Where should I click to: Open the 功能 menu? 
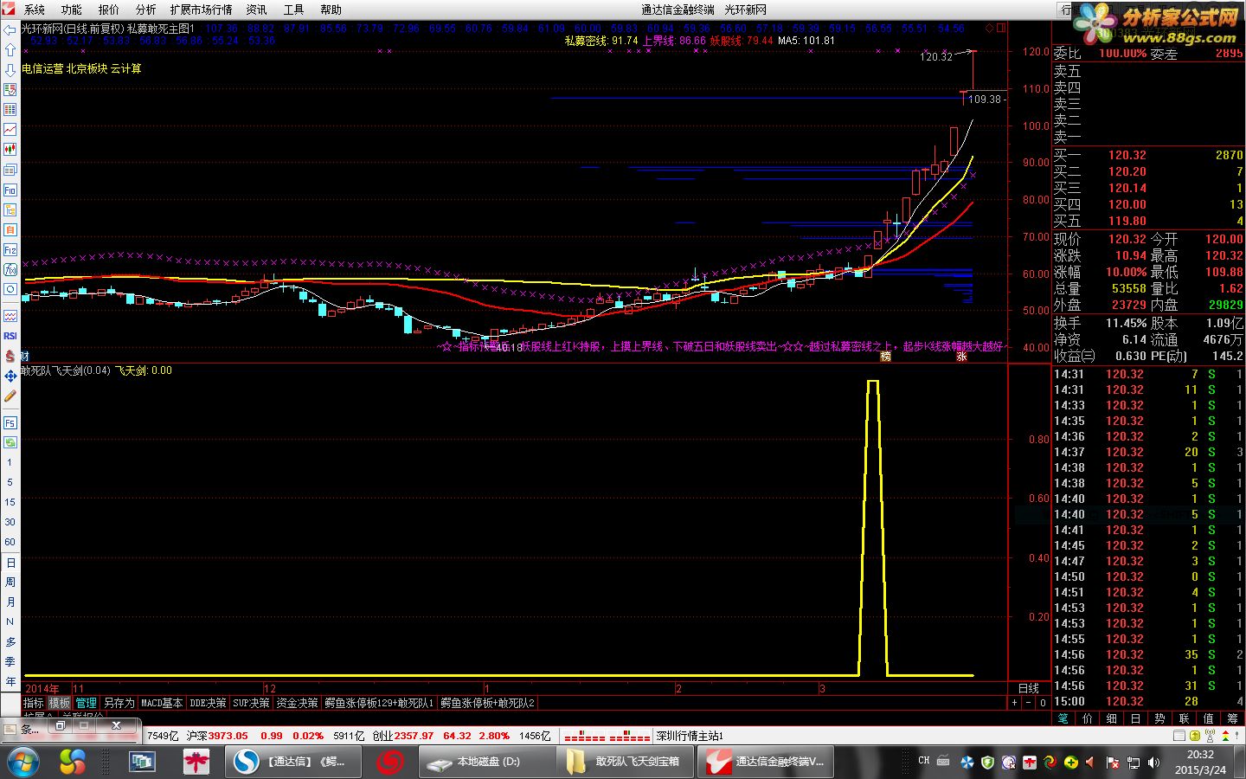coord(72,10)
